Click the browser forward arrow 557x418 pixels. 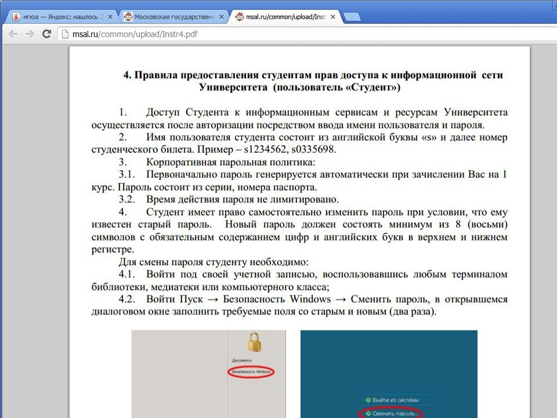(30, 34)
